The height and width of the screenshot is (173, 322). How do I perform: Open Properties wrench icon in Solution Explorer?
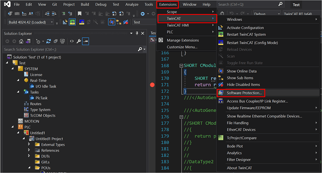[79, 41]
